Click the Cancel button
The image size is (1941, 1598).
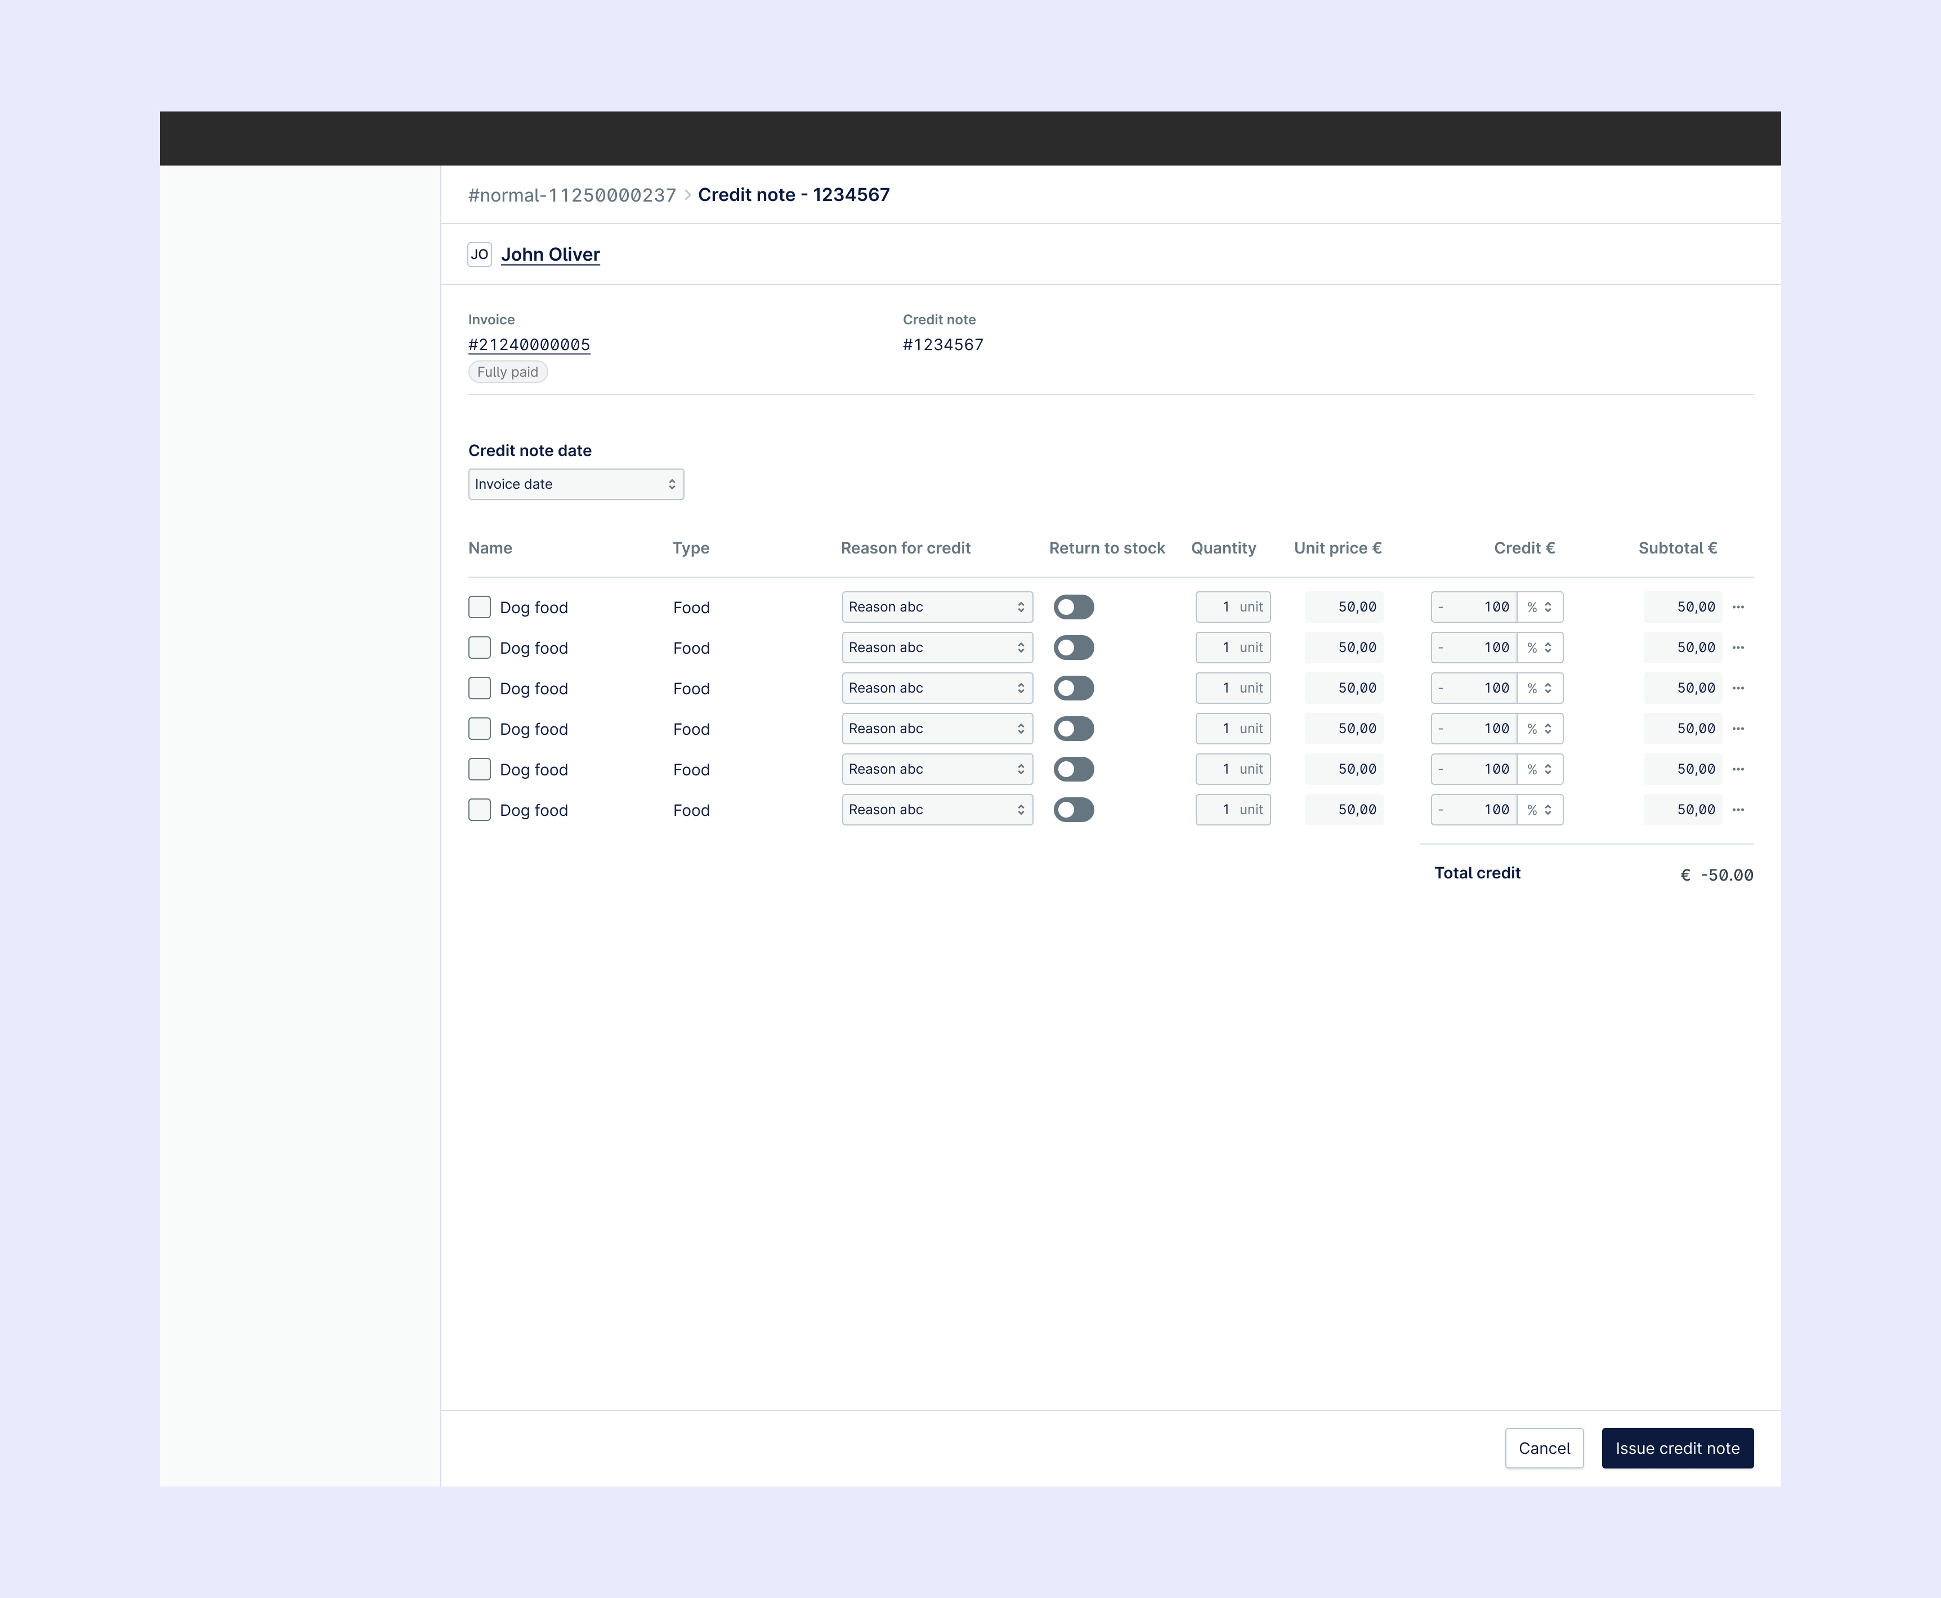tap(1544, 1448)
